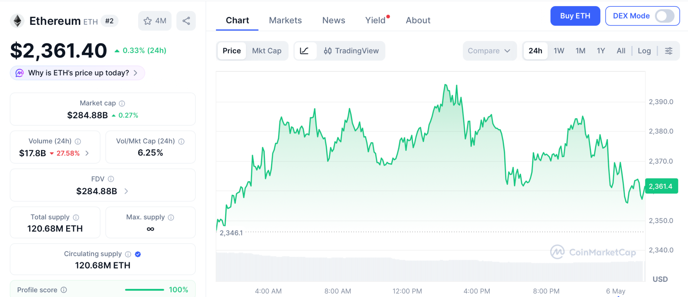Image resolution: width=688 pixels, height=297 pixels.
Task: Add Ethereum to watchlist with star
Action: pos(155,21)
